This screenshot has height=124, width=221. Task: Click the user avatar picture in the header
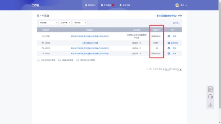(177, 5)
